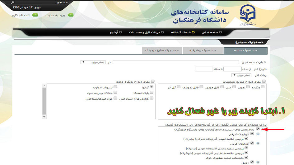This screenshot has height=165, width=294.
Task: Click the database types list scrollbar
Action: coord(44,100)
